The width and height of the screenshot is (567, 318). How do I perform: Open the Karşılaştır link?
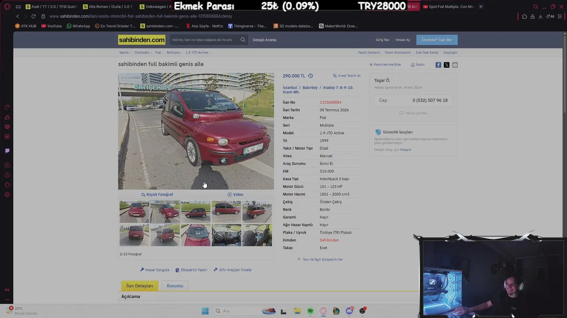450,53
